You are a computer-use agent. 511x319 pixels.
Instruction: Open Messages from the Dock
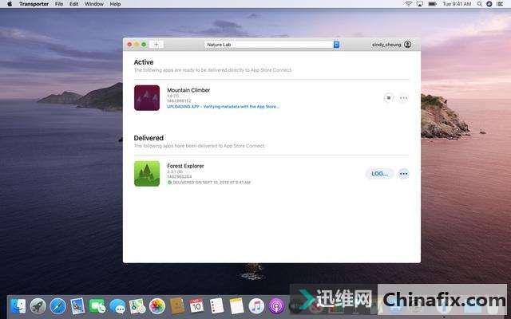[x=117, y=306]
